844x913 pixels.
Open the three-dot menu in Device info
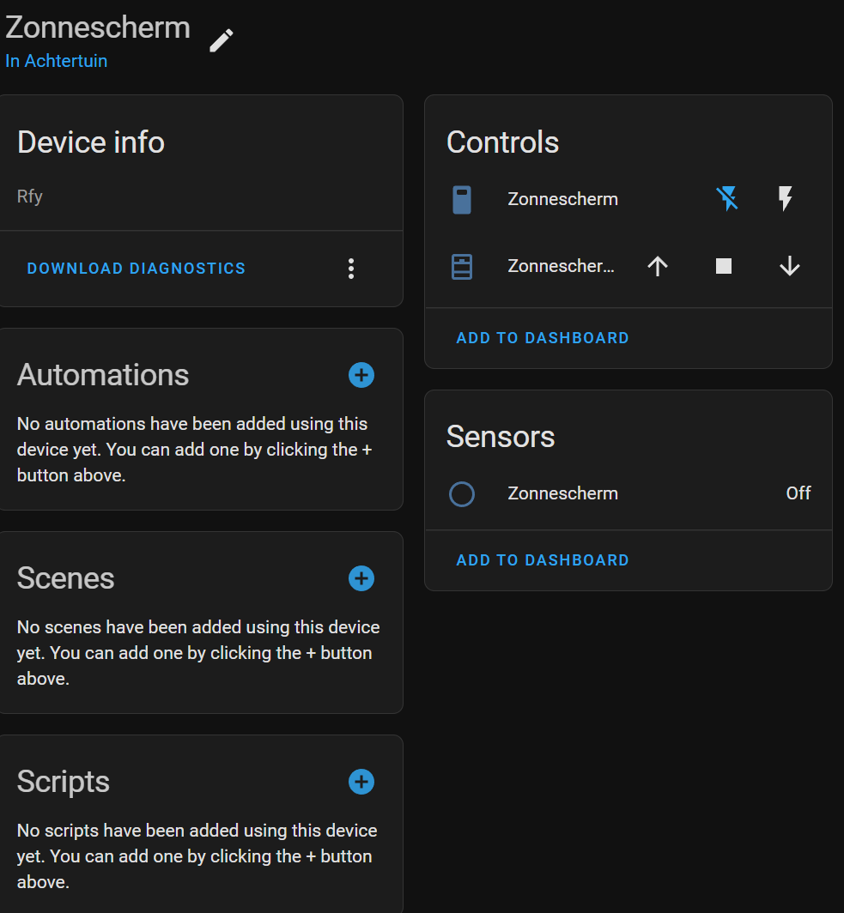[x=350, y=269]
